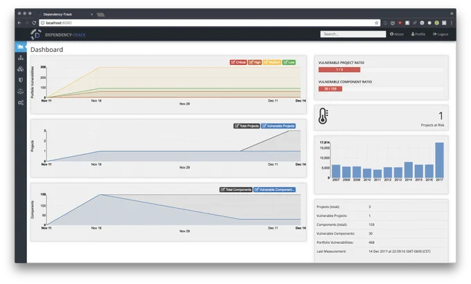Screen dimensions: 471x284
Task: Click the browser forward arrow
Action: (x=27, y=23)
